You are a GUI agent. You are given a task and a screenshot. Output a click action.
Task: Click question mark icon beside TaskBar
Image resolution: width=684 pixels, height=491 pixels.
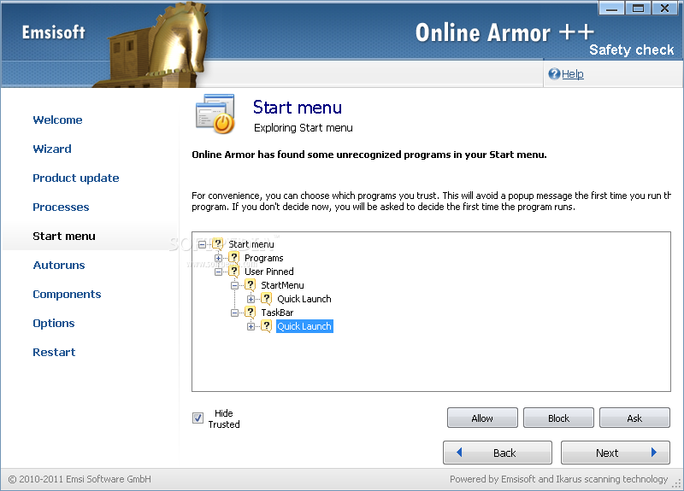point(250,313)
